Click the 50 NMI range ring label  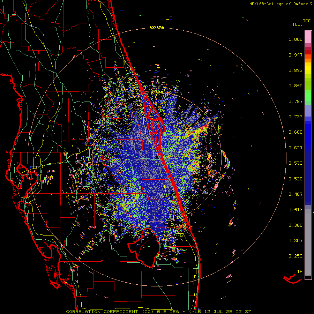pyautogui.click(x=157, y=92)
